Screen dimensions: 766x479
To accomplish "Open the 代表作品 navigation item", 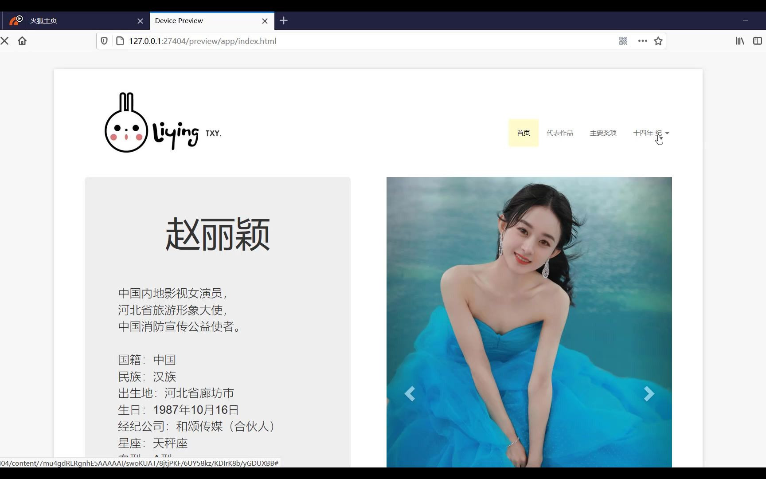I will [560, 133].
